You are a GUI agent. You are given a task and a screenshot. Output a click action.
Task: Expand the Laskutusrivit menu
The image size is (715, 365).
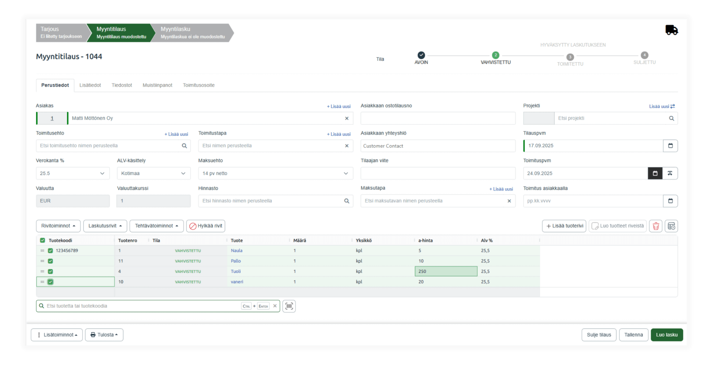click(x=105, y=226)
